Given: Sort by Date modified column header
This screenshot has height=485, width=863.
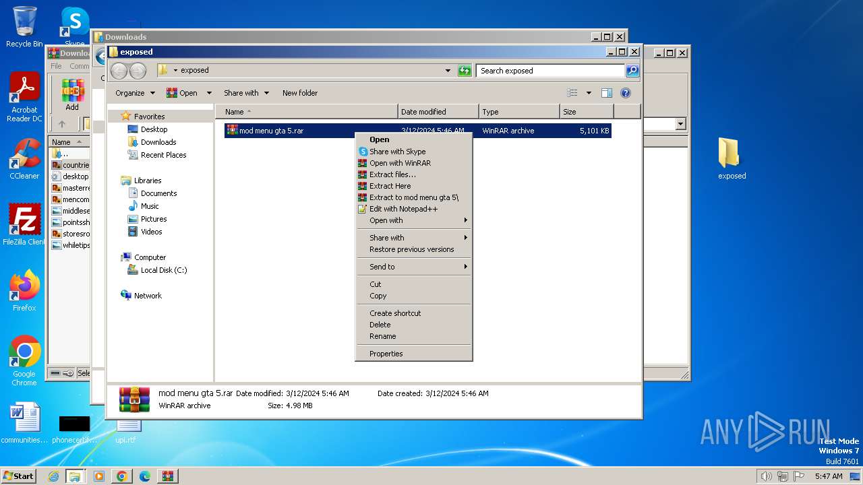Looking at the screenshot, I should [x=438, y=112].
